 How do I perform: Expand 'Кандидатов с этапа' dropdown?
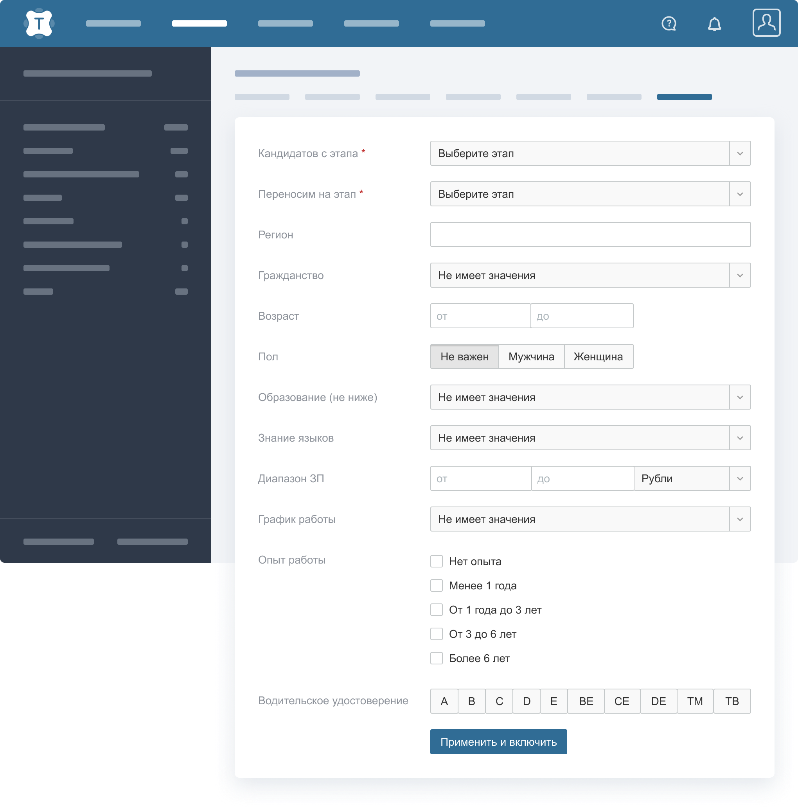click(590, 153)
